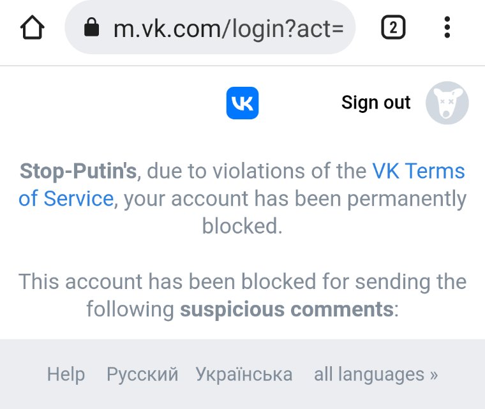Sign out of the blocked account
This screenshot has height=409, width=485.
(x=376, y=103)
